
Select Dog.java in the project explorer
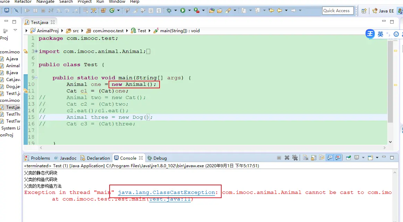(x=13, y=87)
